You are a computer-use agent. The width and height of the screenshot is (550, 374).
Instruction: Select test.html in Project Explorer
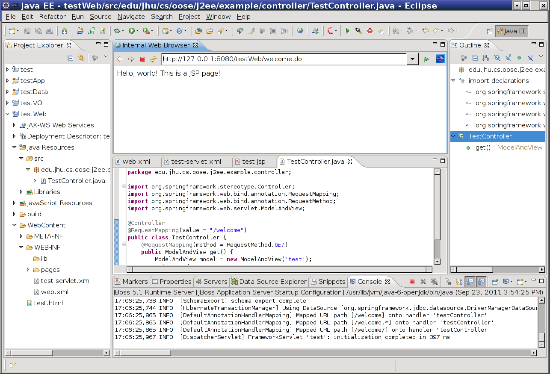coord(48,303)
